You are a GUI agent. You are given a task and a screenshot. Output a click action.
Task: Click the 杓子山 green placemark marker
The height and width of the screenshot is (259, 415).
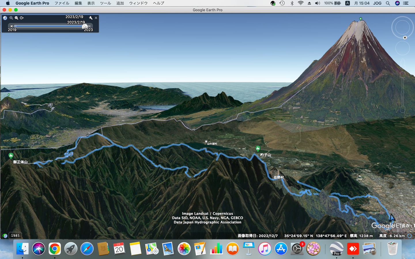(258, 148)
